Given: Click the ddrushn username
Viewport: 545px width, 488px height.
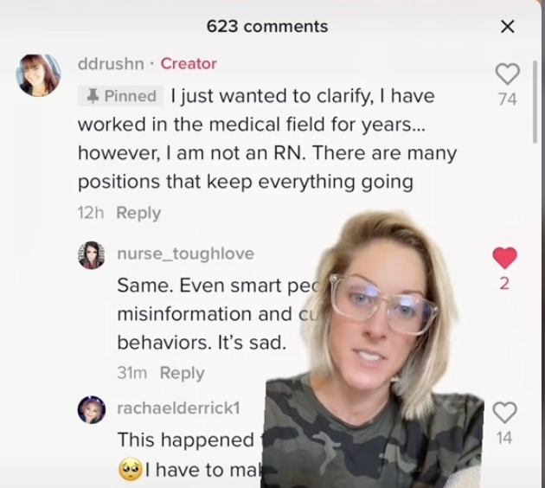Looking at the screenshot, I should pyautogui.click(x=111, y=64).
